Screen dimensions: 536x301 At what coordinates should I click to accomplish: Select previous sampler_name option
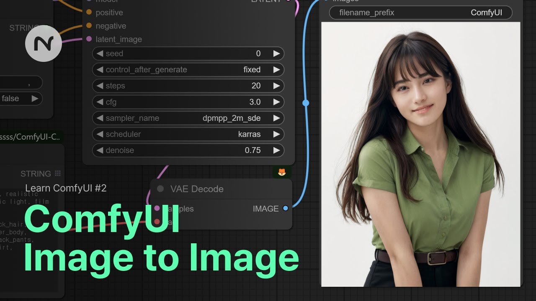pos(100,118)
